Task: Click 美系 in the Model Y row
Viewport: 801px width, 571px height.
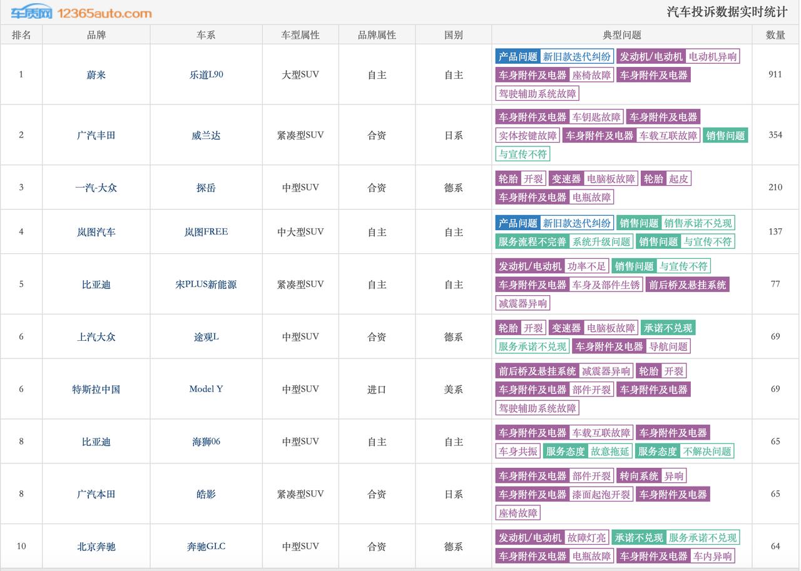Action: (453, 390)
